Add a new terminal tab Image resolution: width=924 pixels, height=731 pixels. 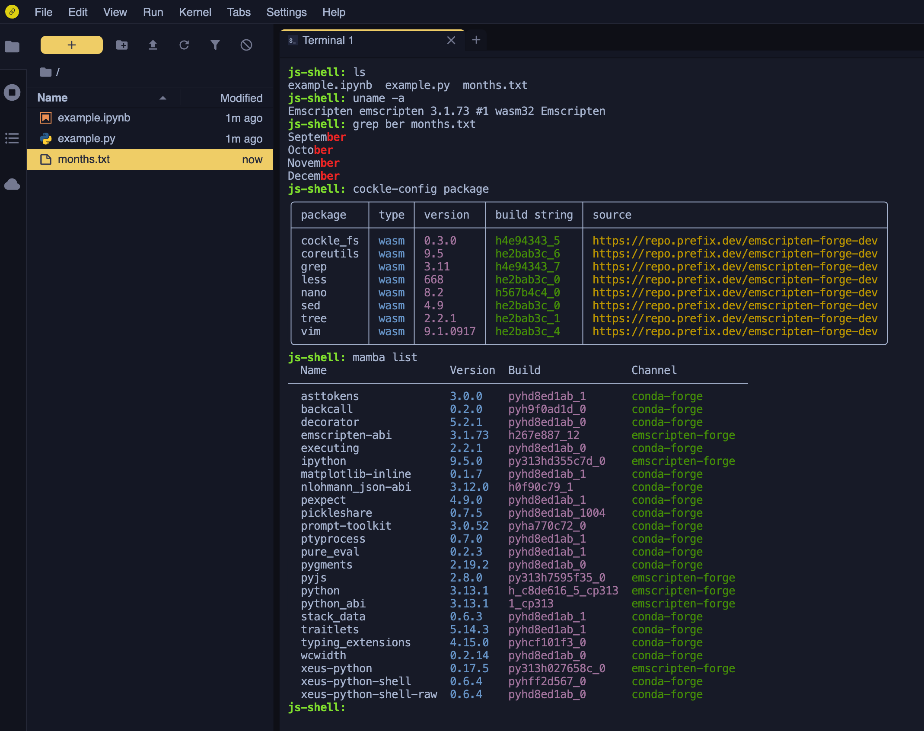(475, 40)
